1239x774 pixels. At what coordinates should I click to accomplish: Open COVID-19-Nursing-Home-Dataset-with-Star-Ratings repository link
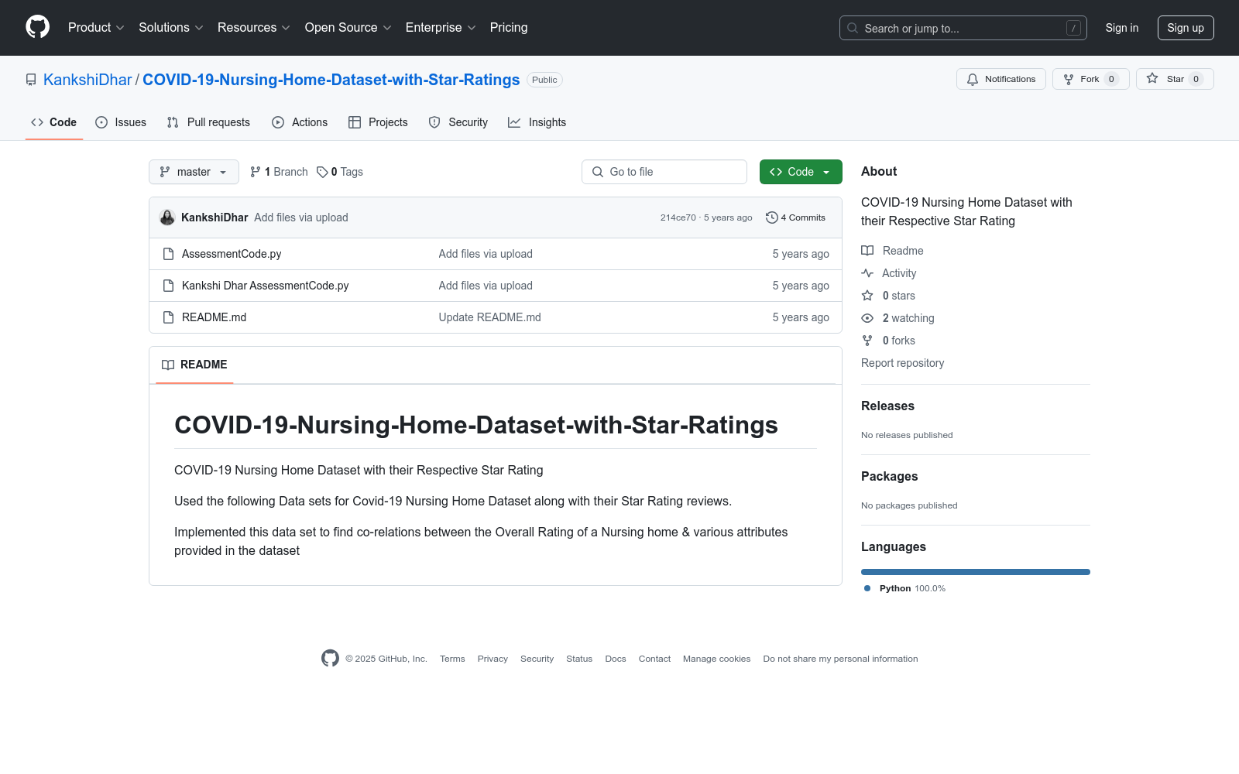(x=331, y=80)
